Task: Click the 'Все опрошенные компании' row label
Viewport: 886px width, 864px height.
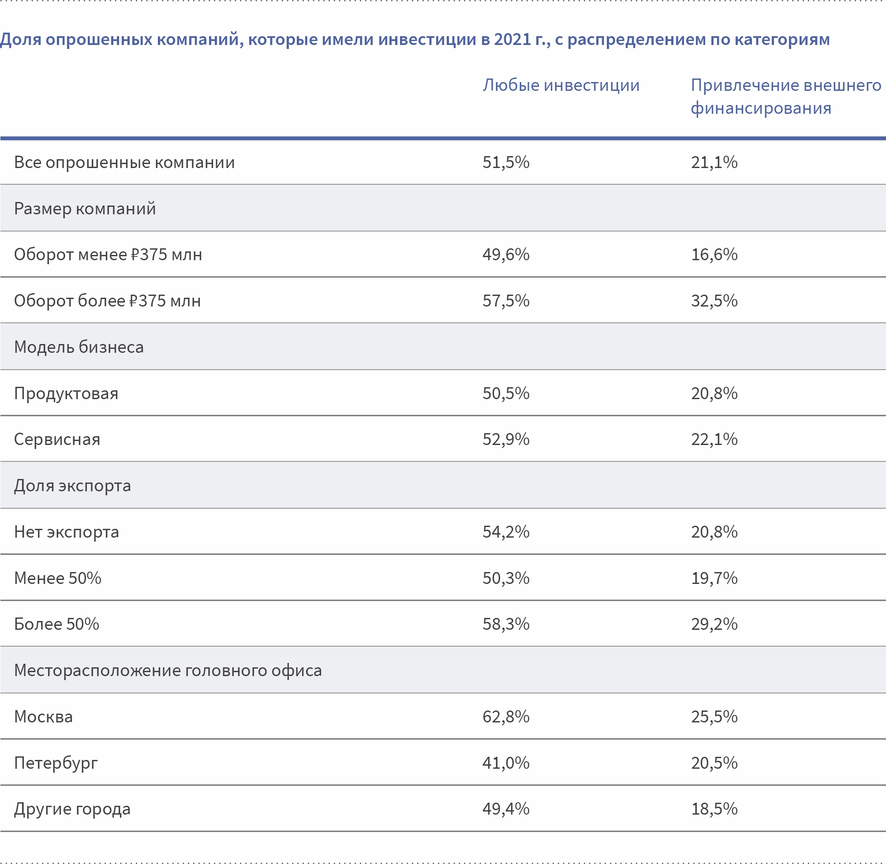Action: (x=124, y=162)
